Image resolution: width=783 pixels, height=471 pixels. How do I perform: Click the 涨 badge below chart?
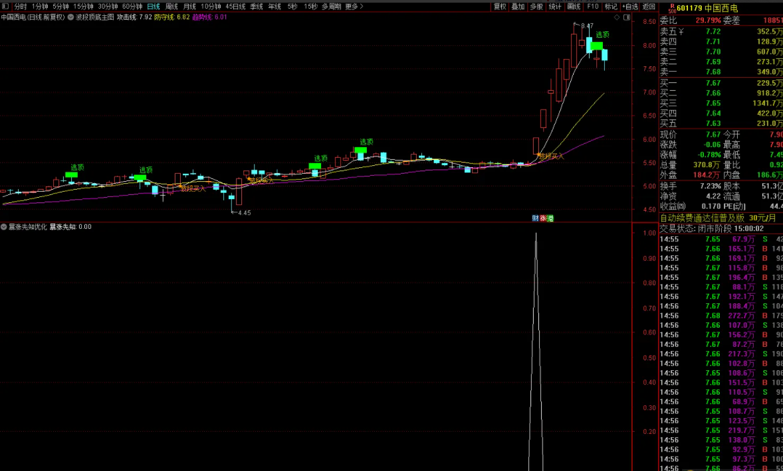pyautogui.click(x=543, y=218)
